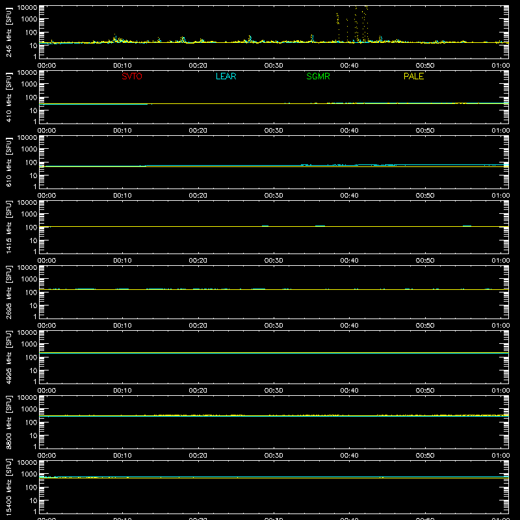Click the cyan LEAR station label
520x520 pixels.
(x=226, y=76)
